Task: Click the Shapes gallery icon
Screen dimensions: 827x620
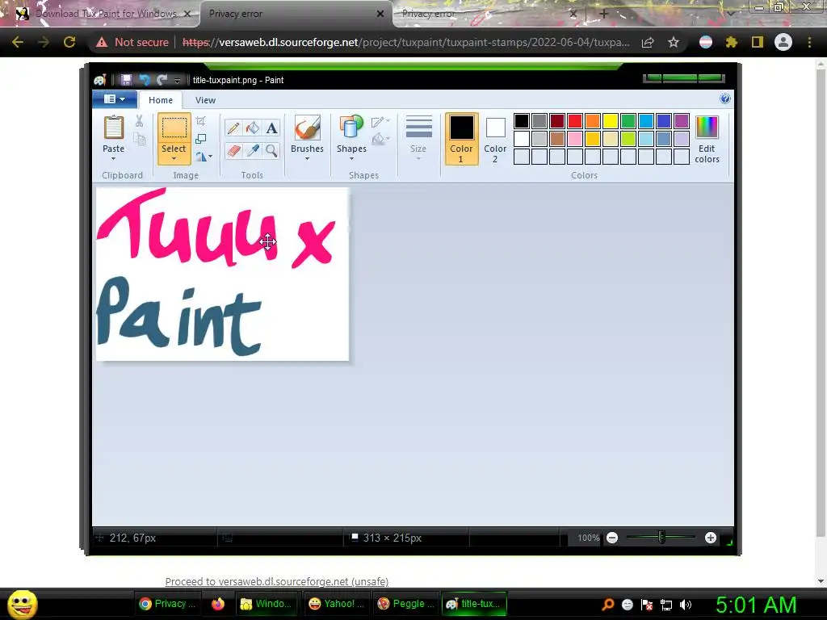Action: pyautogui.click(x=351, y=128)
